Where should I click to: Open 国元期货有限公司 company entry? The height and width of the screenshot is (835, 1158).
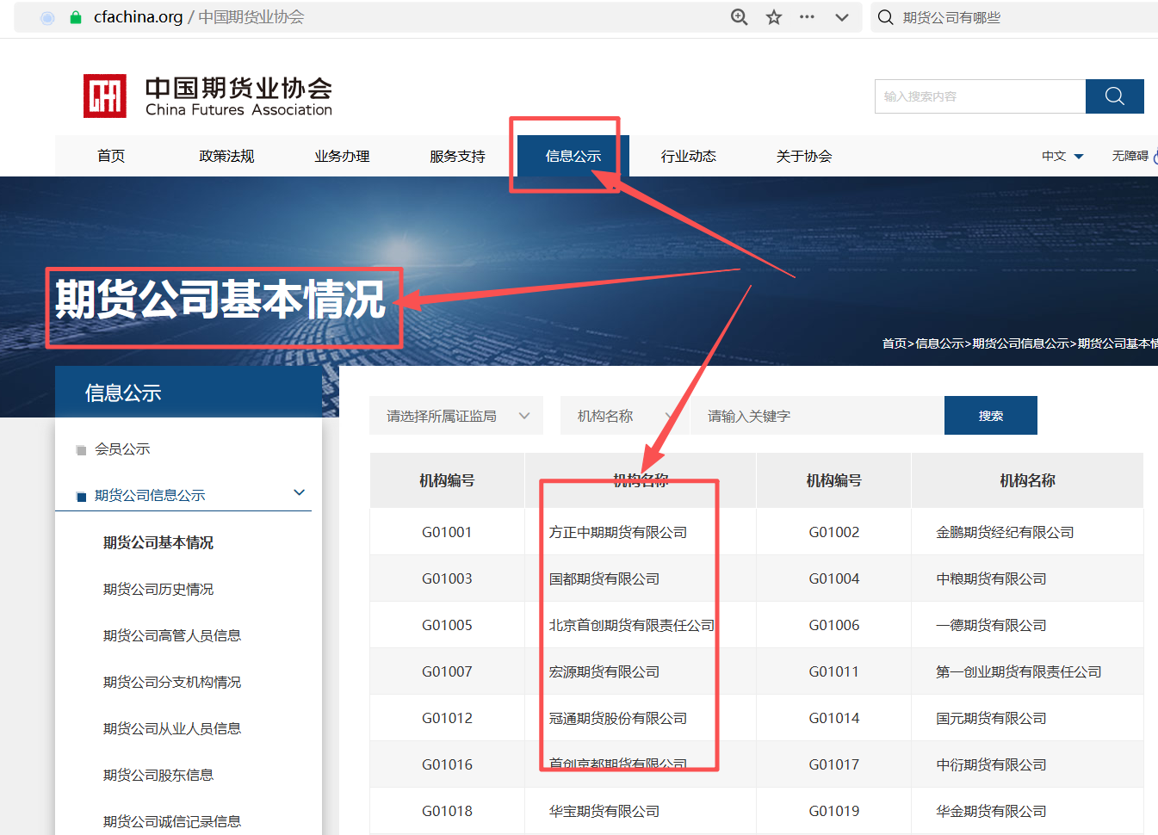(991, 718)
